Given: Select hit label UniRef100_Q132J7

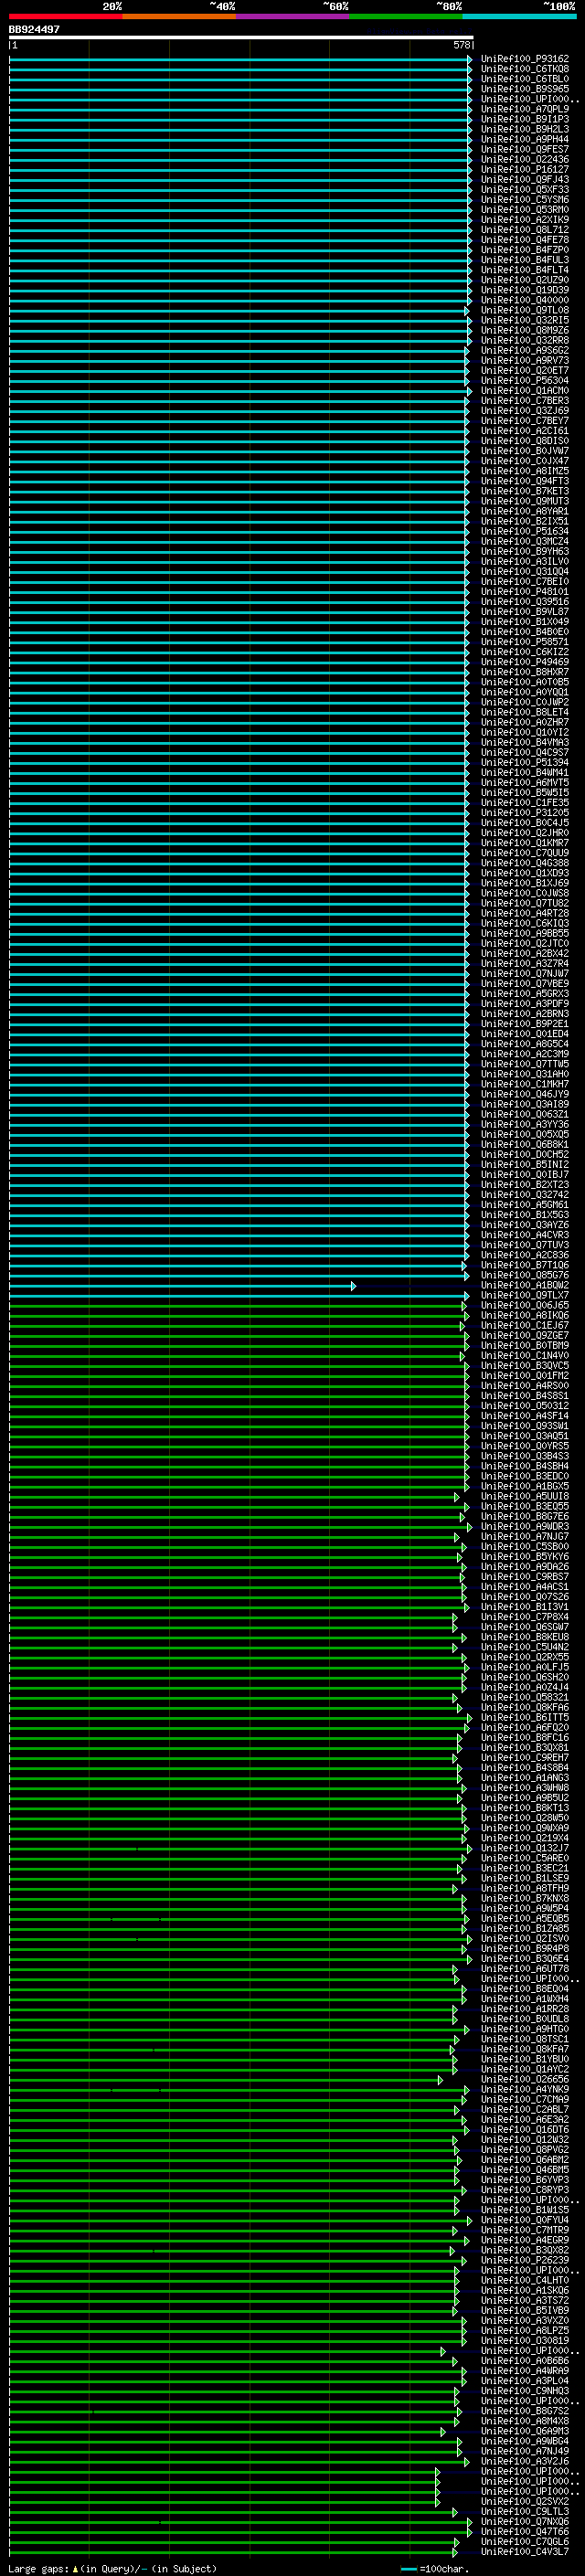Looking at the screenshot, I should 525,1848.
